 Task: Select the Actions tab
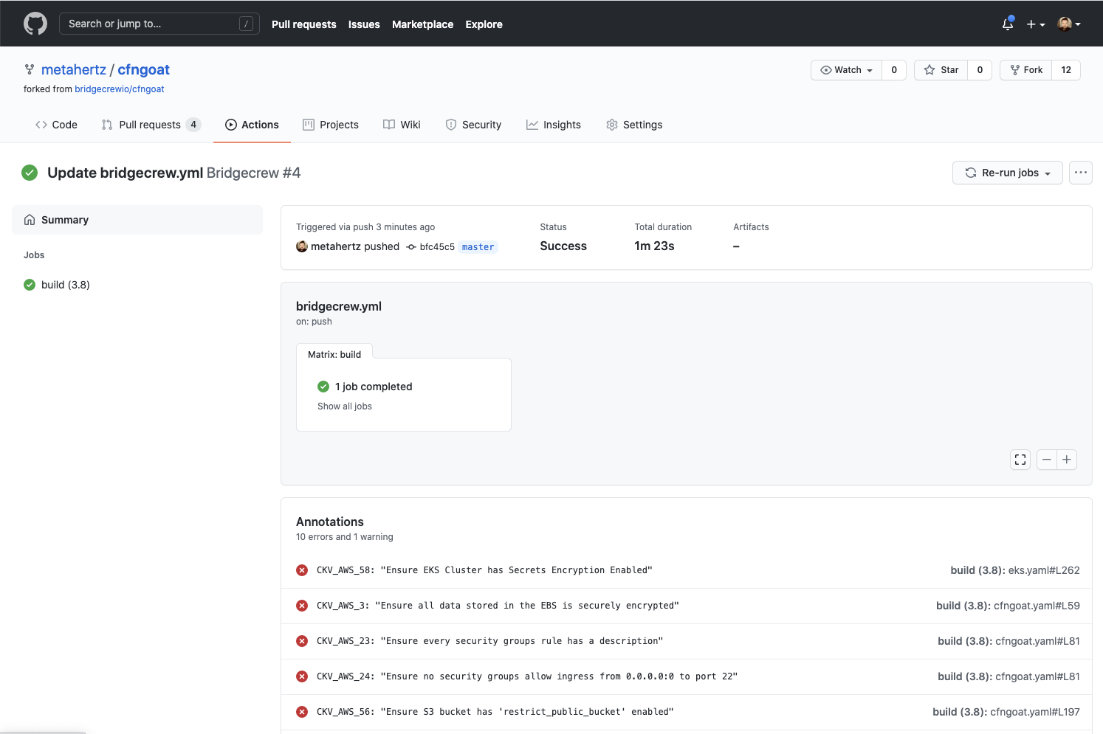pyautogui.click(x=252, y=125)
